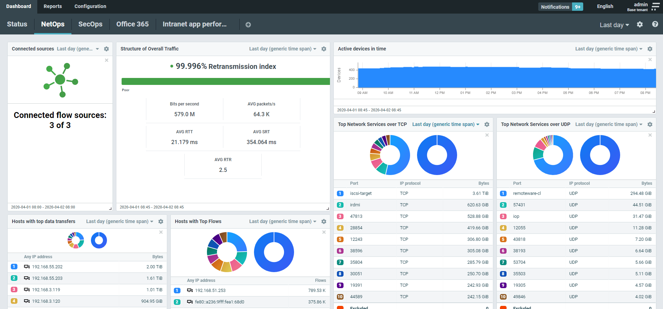Image resolution: width=663 pixels, height=309 pixels.
Task: Expand the Last day time range dropdown
Action: (614, 25)
